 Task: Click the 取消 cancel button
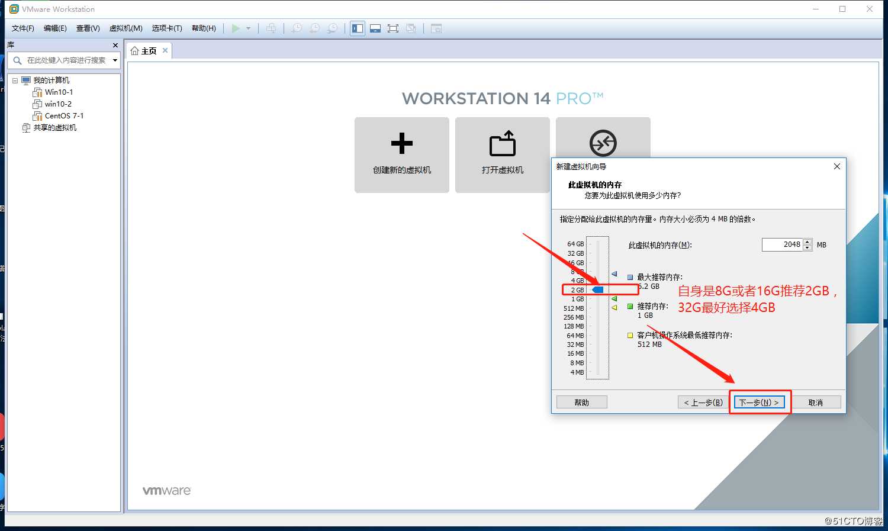[x=816, y=403]
